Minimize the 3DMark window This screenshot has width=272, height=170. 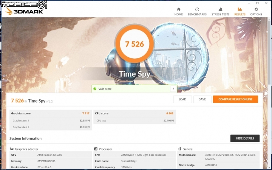[249, 3]
